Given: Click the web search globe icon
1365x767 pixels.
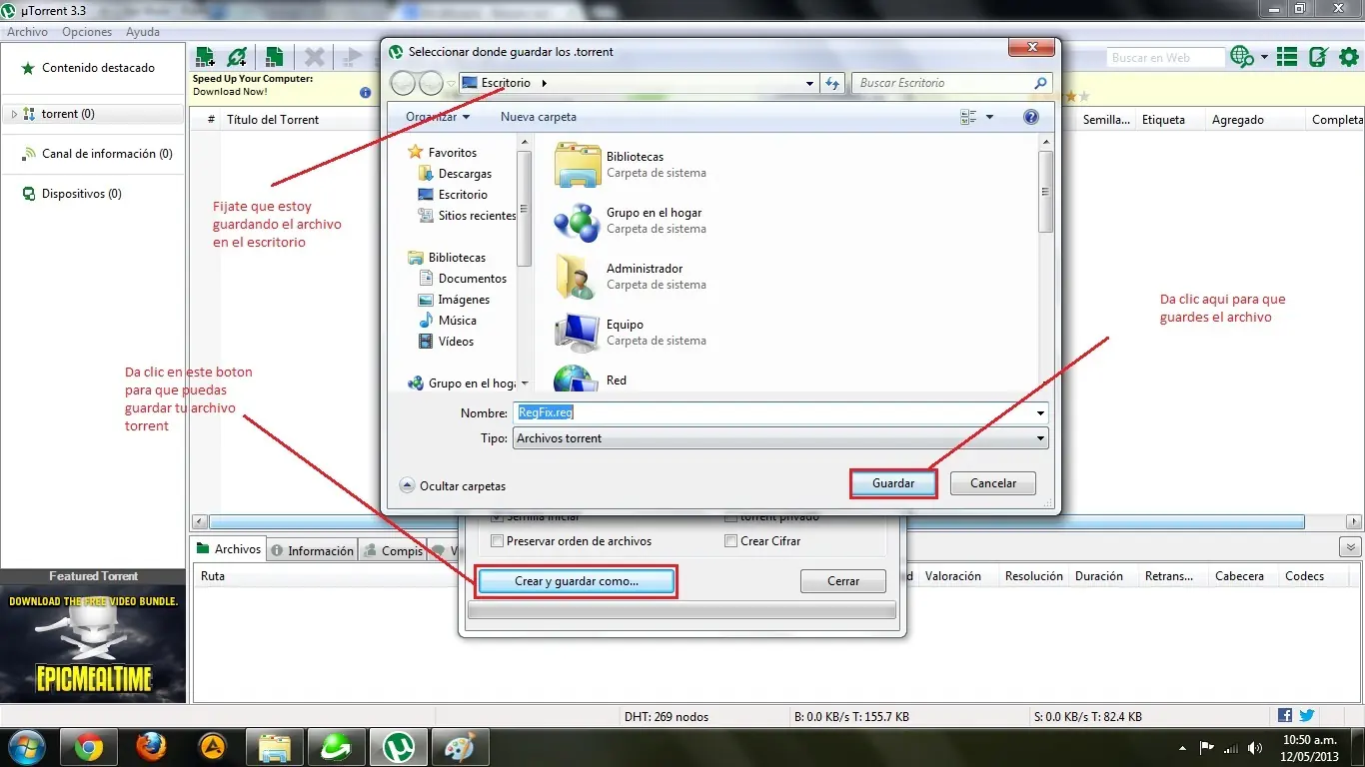Looking at the screenshot, I should 1242,57.
